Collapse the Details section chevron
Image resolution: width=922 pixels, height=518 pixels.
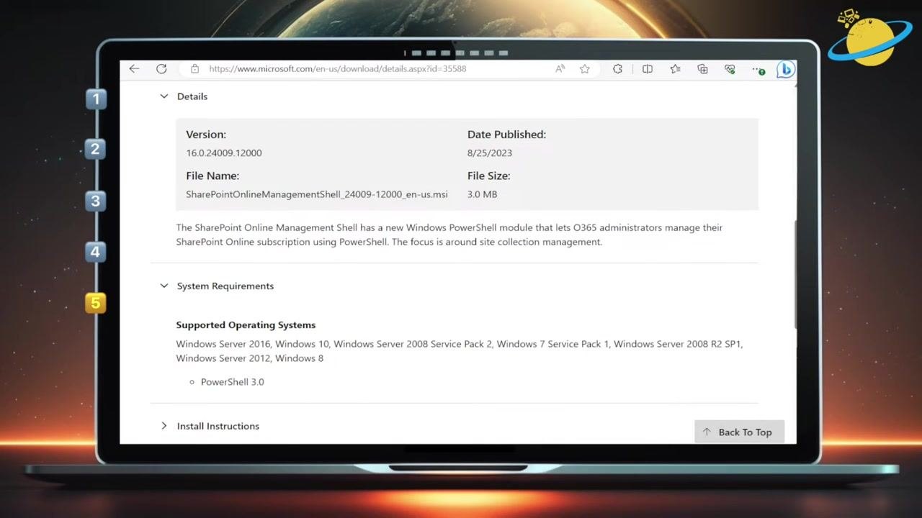164,96
